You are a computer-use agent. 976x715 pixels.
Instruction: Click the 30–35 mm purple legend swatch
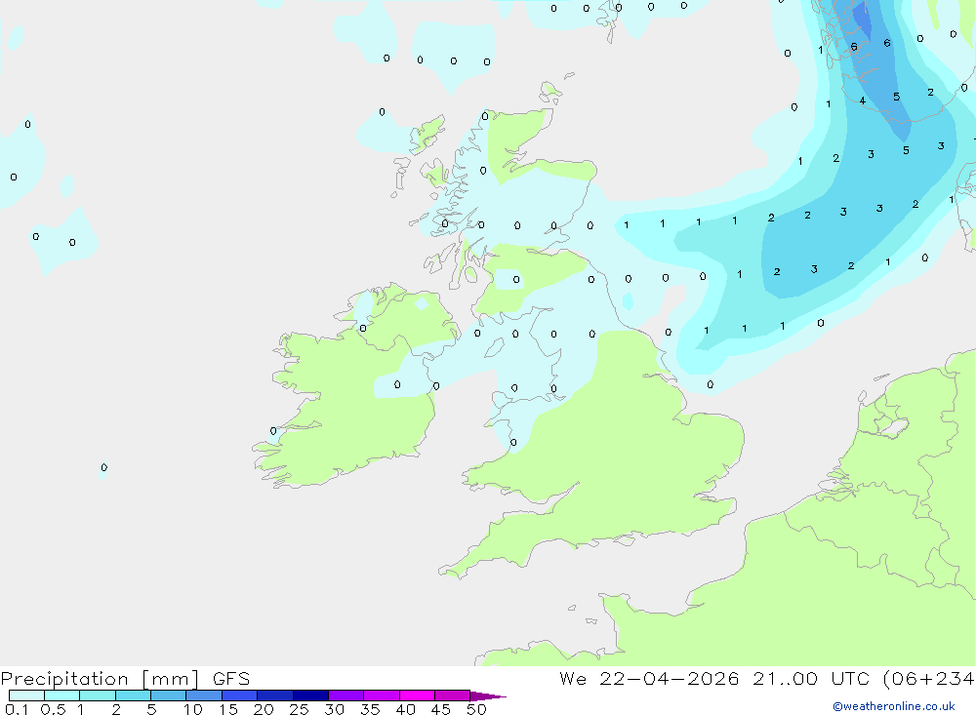(346, 695)
